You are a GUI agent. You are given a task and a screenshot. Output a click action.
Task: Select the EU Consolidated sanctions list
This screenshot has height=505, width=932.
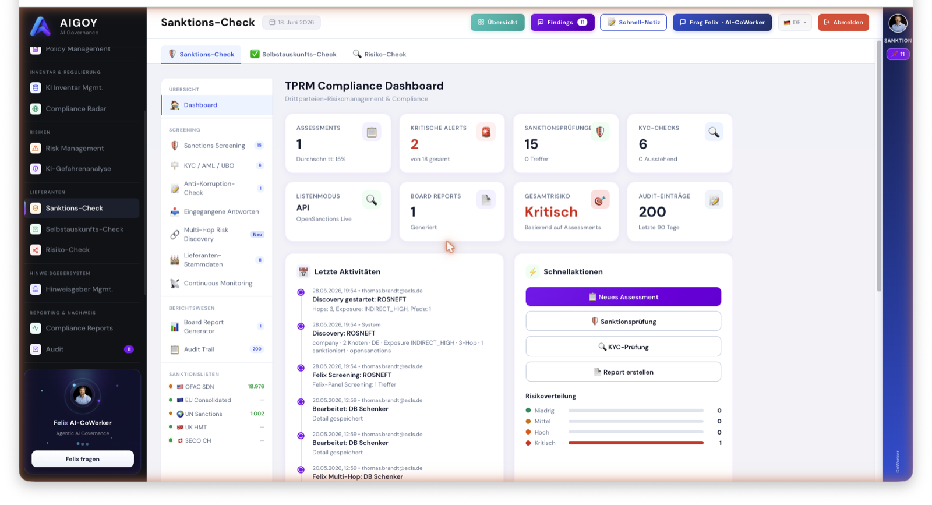pos(217,400)
